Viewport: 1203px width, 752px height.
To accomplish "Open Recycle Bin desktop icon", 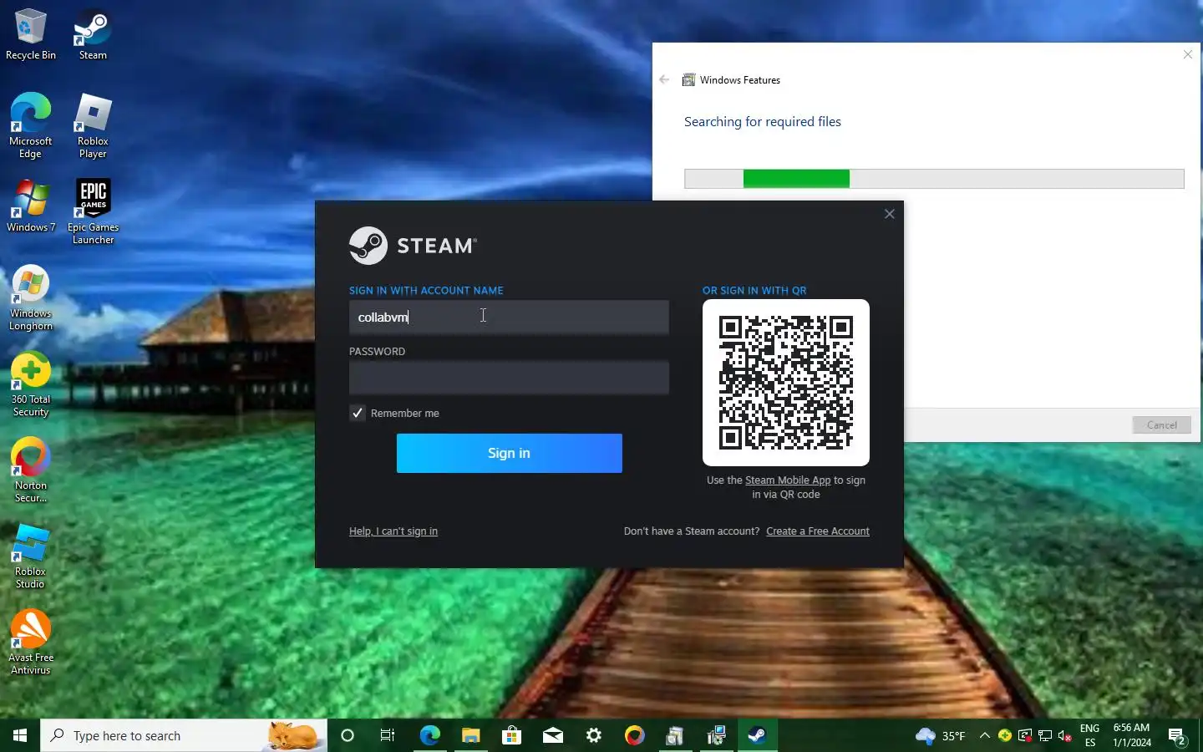I will point(31,34).
